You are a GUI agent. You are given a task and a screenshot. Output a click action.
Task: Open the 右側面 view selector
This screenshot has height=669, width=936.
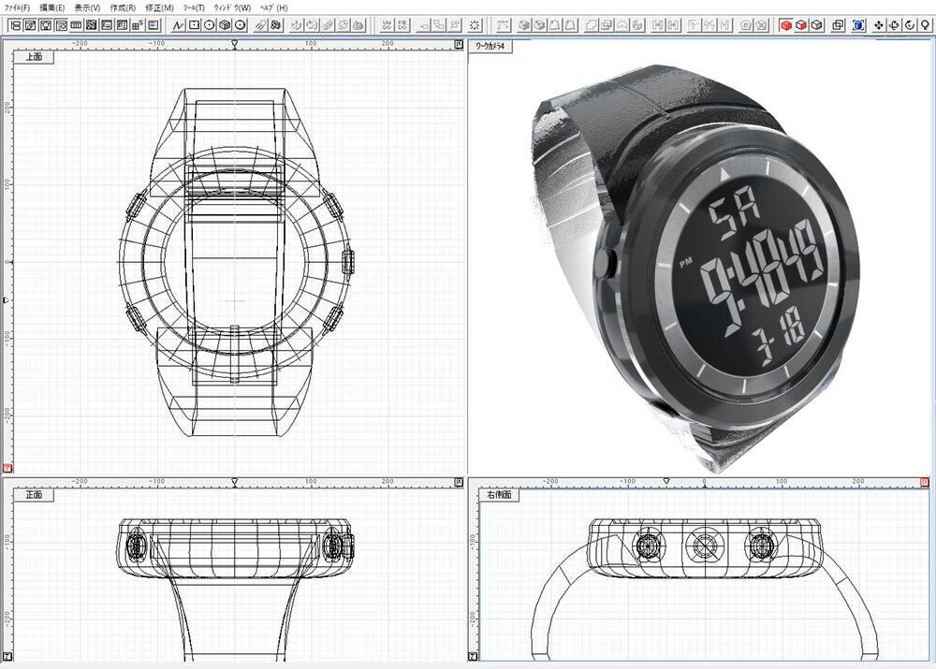(501, 496)
